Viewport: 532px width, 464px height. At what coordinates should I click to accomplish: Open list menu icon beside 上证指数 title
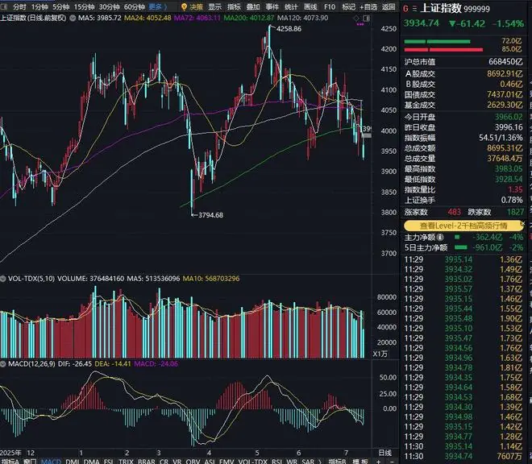pyautogui.click(x=414, y=9)
